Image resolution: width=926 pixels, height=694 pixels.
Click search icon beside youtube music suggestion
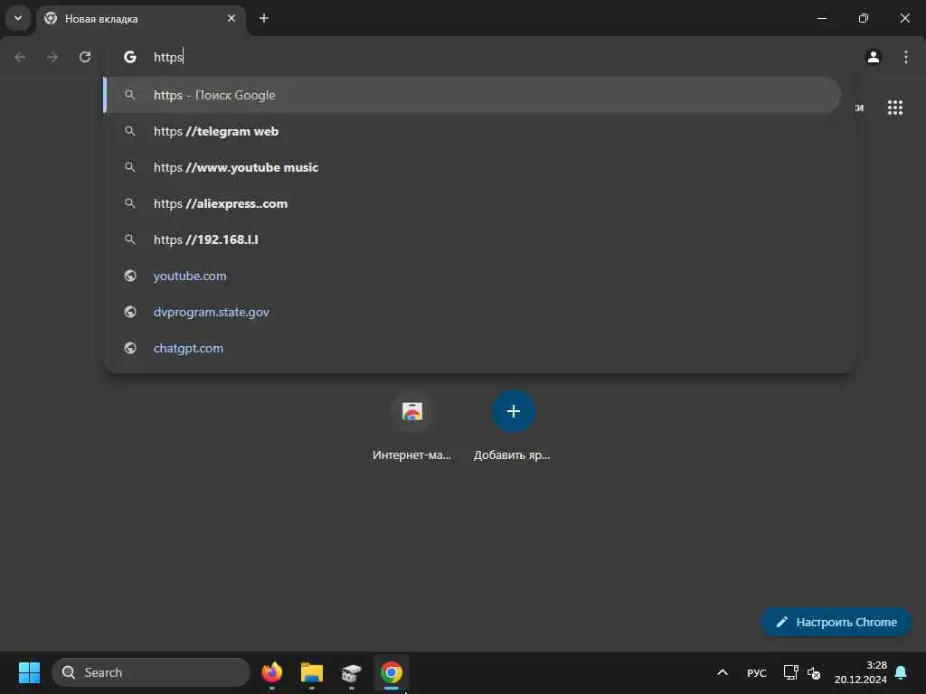[130, 167]
